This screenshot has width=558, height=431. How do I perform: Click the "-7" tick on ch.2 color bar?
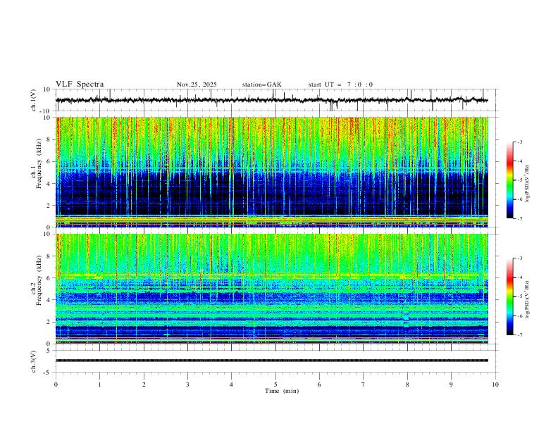click(520, 335)
